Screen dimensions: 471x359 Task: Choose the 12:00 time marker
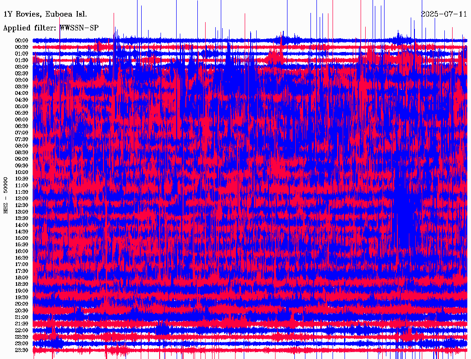pyautogui.click(x=22, y=198)
